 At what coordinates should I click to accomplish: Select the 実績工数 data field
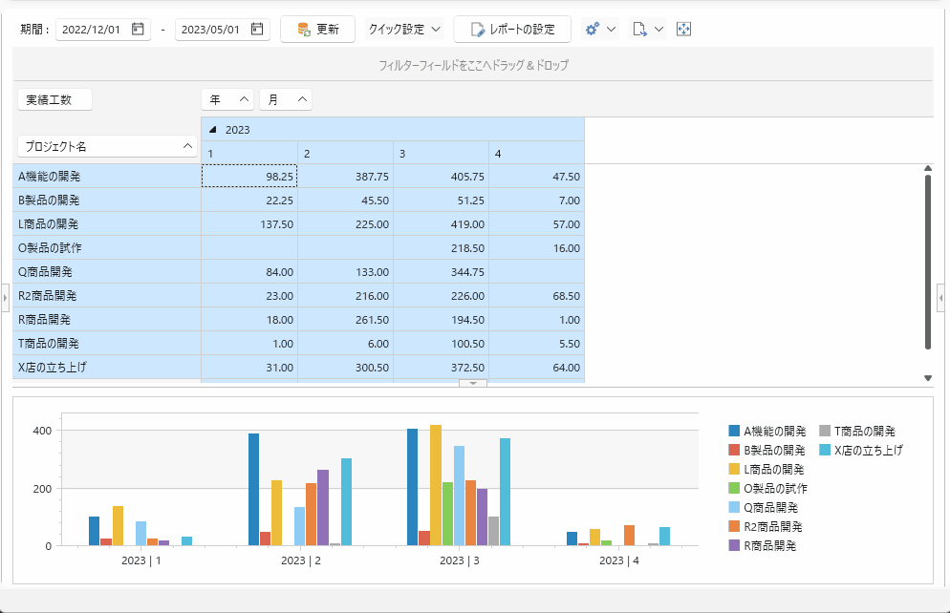pyautogui.click(x=54, y=99)
